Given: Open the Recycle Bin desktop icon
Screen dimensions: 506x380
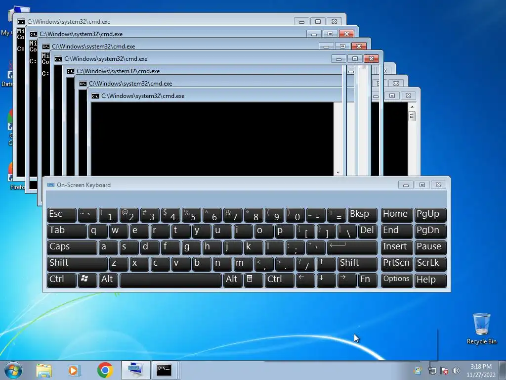Looking at the screenshot, I should click(481, 329).
